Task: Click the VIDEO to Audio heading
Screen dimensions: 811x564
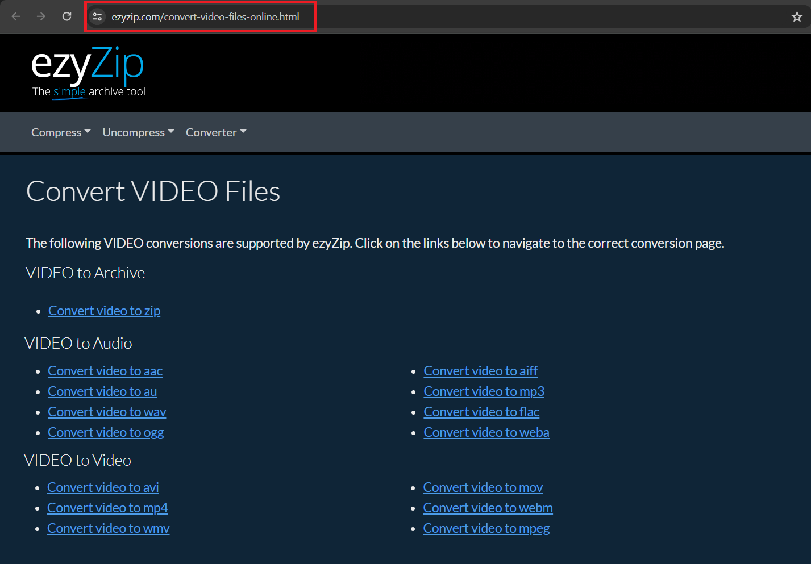Action: 78,344
